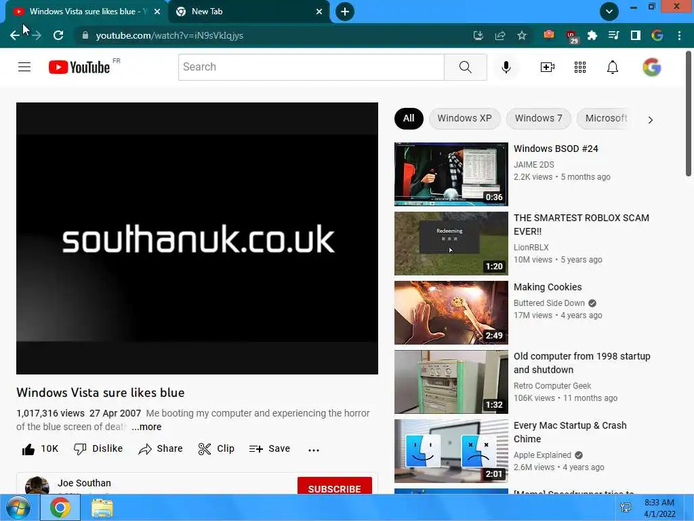Viewport: 694px width, 521px height.
Task: Open the YouTube apps grid icon
Action: [580, 67]
